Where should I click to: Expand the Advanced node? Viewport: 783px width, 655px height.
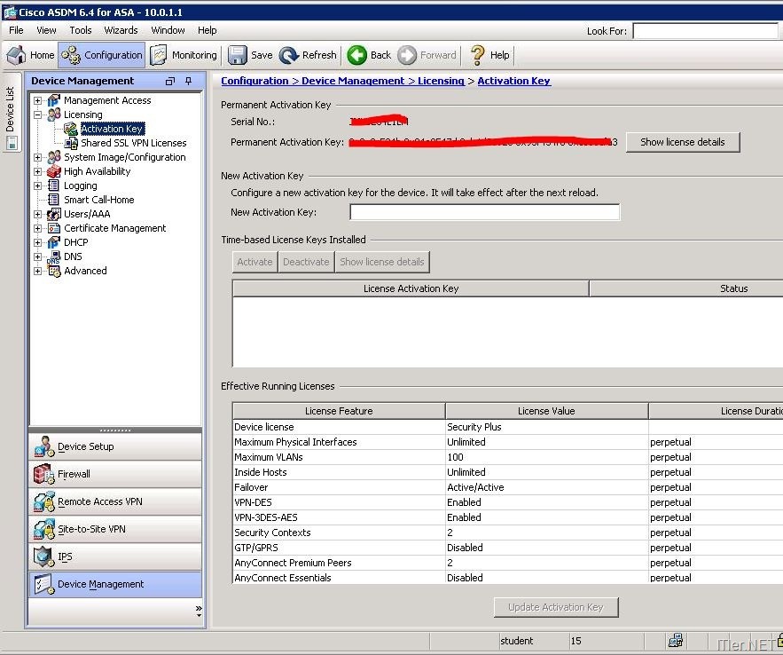coord(37,271)
